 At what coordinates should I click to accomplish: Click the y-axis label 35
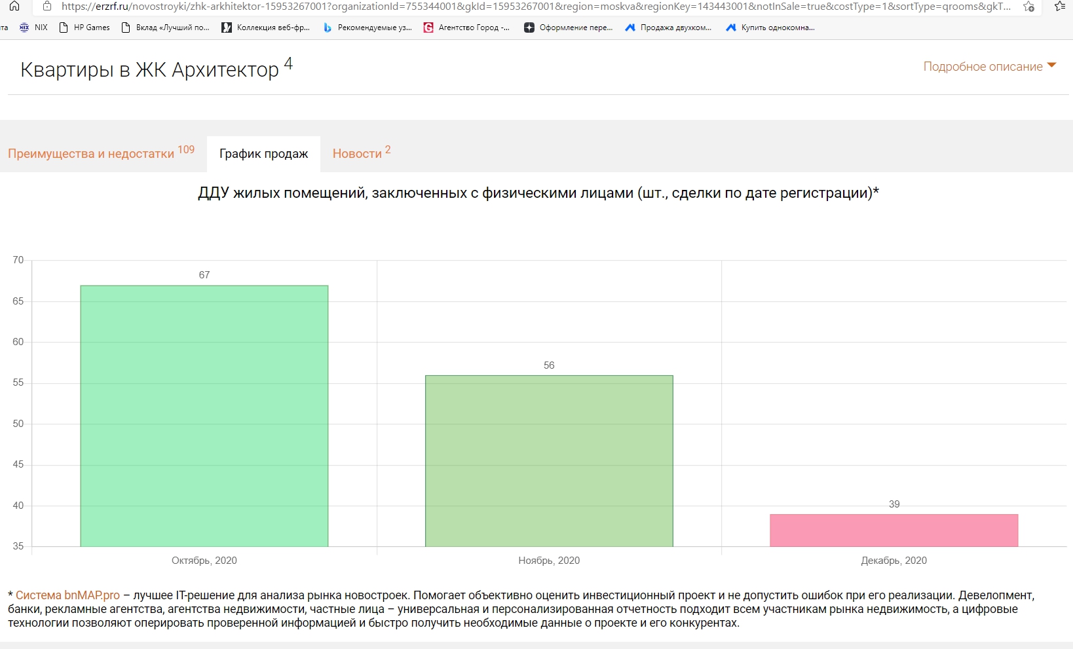pyautogui.click(x=18, y=546)
